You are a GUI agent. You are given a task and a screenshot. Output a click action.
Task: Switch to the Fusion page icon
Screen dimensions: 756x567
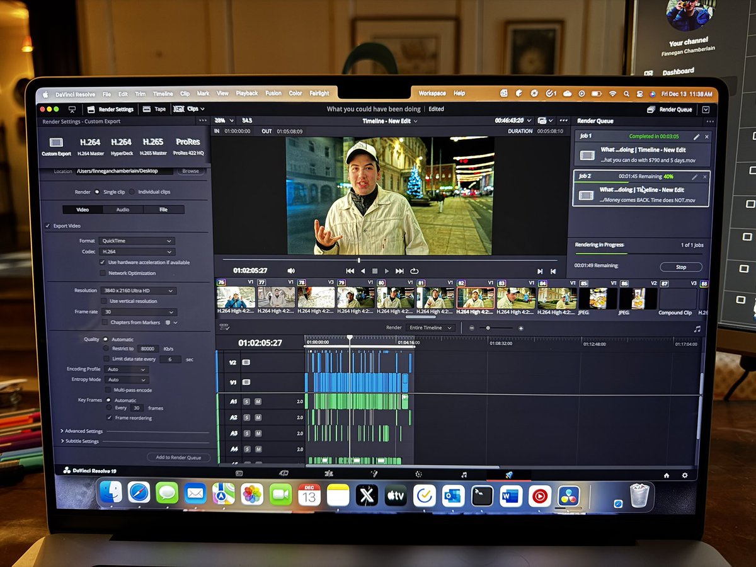[x=374, y=474]
